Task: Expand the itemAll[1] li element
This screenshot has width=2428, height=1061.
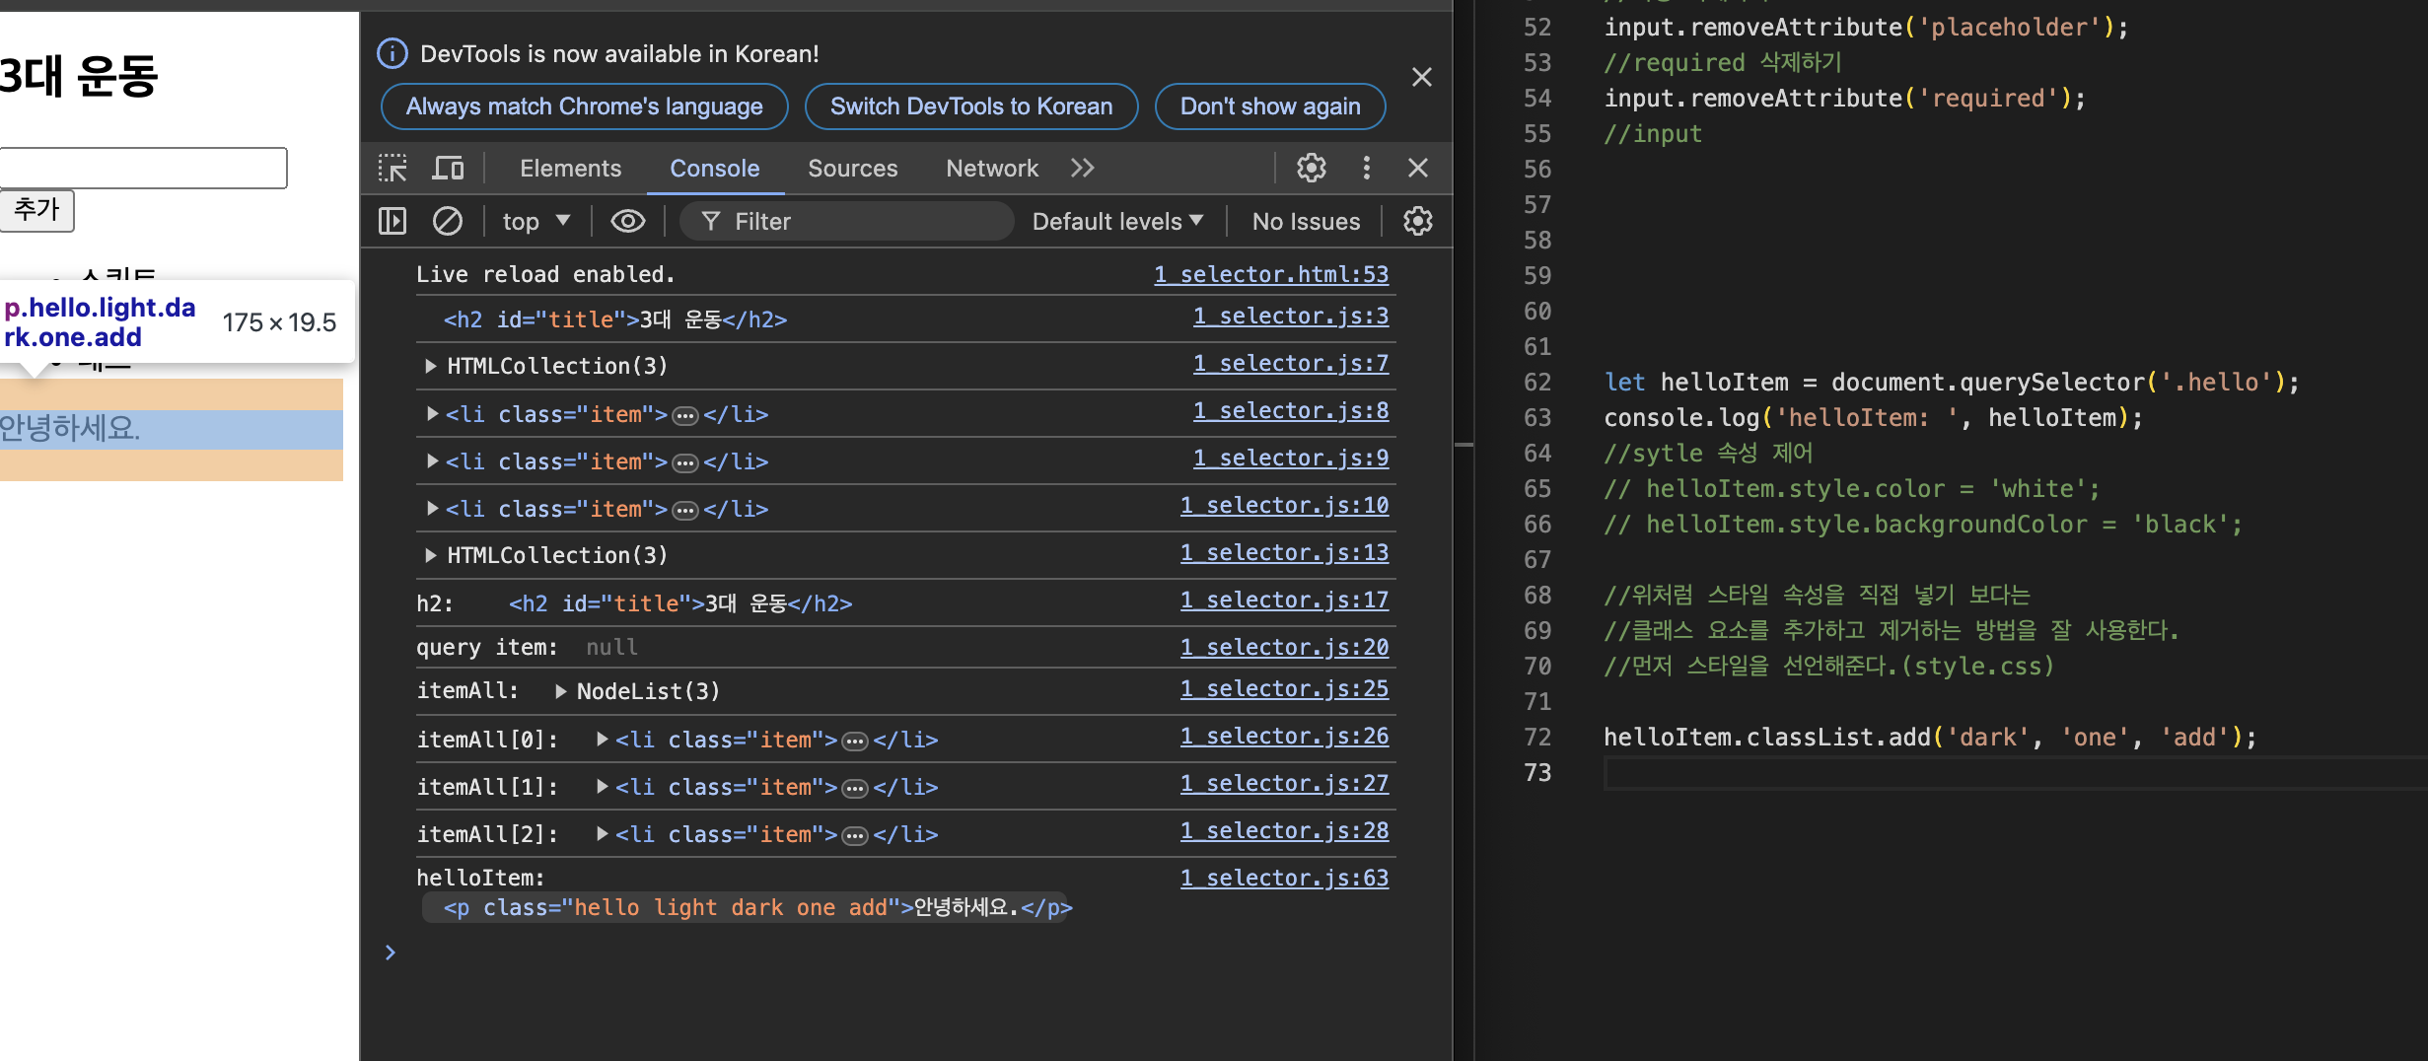Action: tap(602, 786)
